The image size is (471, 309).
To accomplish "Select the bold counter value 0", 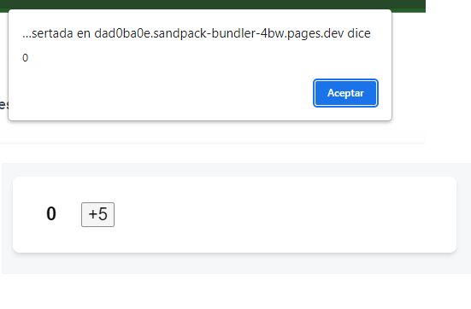I will (x=51, y=213).
